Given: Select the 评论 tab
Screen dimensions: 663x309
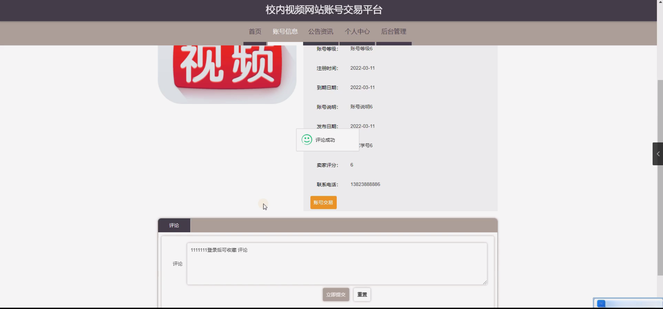Looking at the screenshot, I should pyautogui.click(x=174, y=225).
